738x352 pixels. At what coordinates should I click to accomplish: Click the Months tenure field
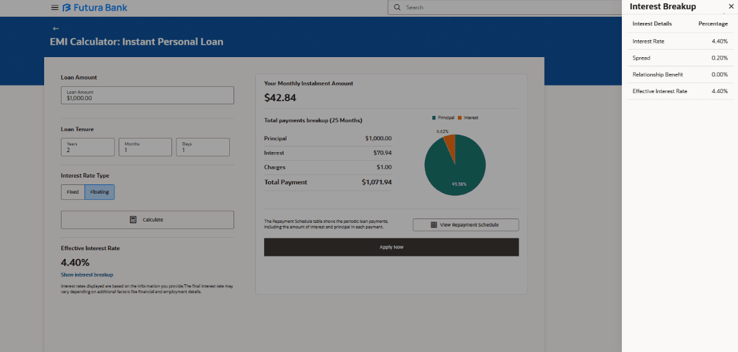click(x=145, y=147)
